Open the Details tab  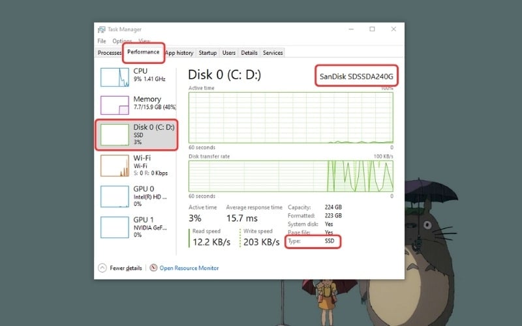click(x=249, y=53)
